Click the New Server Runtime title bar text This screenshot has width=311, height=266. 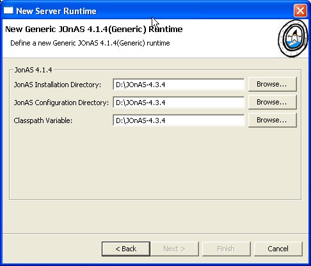click(x=56, y=11)
